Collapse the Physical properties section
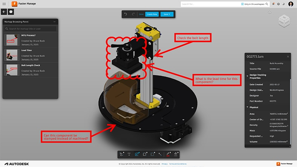This screenshot has height=167, width=297. 248,107
